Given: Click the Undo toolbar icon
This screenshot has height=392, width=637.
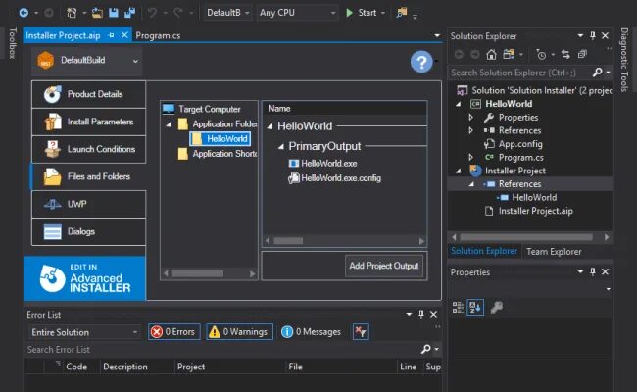Looking at the screenshot, I should tap(152, 13).
